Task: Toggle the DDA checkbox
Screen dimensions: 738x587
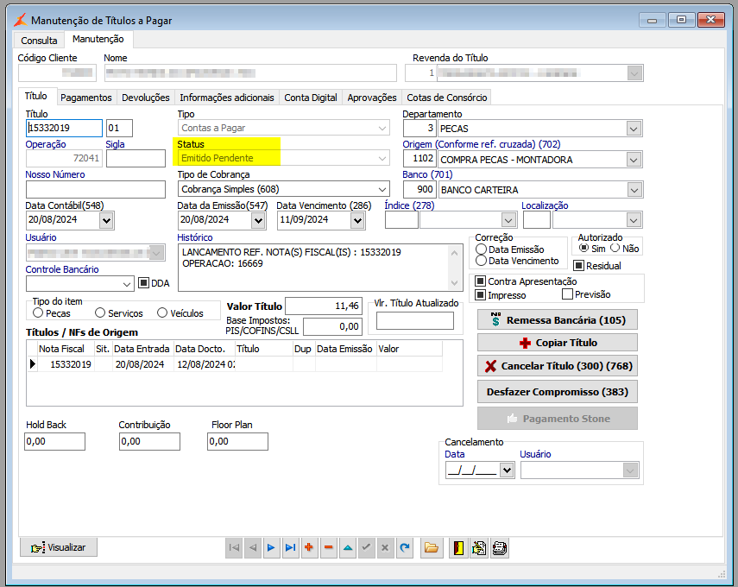Action: (144, 282)
